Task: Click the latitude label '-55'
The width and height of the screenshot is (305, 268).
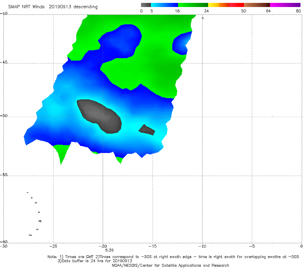Action: click(x=4, y=175)
